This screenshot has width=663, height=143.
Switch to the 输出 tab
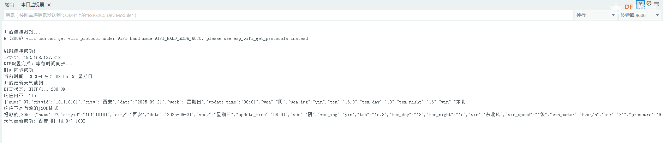(x=10, y=5)
